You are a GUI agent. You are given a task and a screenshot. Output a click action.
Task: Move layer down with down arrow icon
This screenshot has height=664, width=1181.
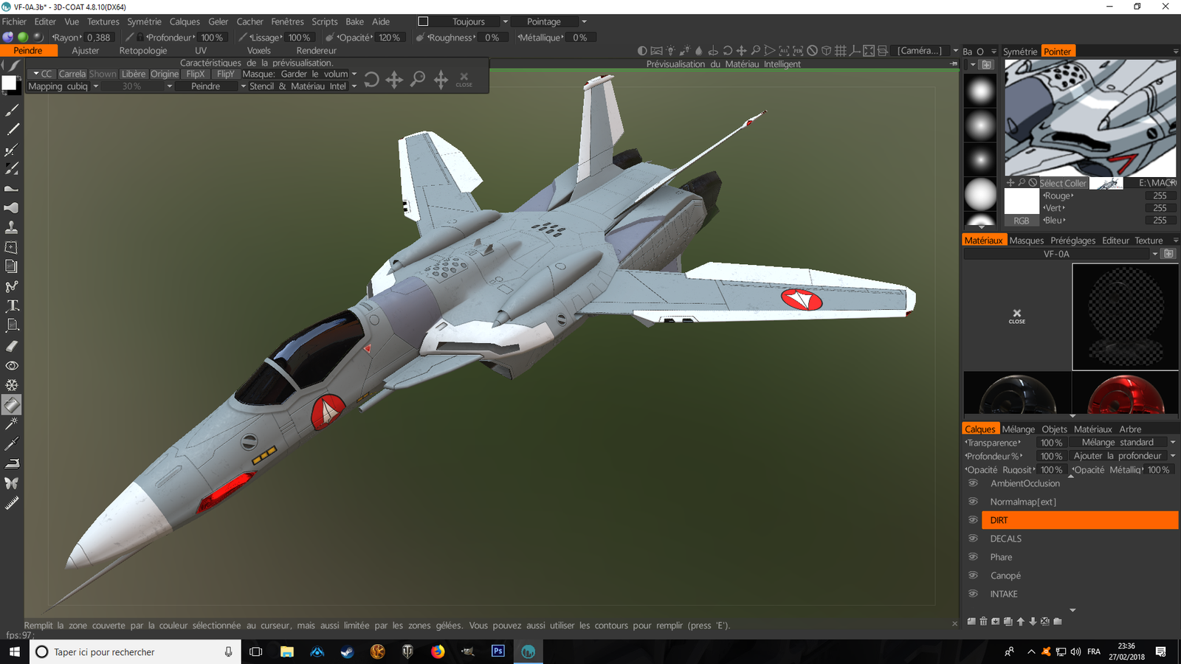pos(1033,621)
